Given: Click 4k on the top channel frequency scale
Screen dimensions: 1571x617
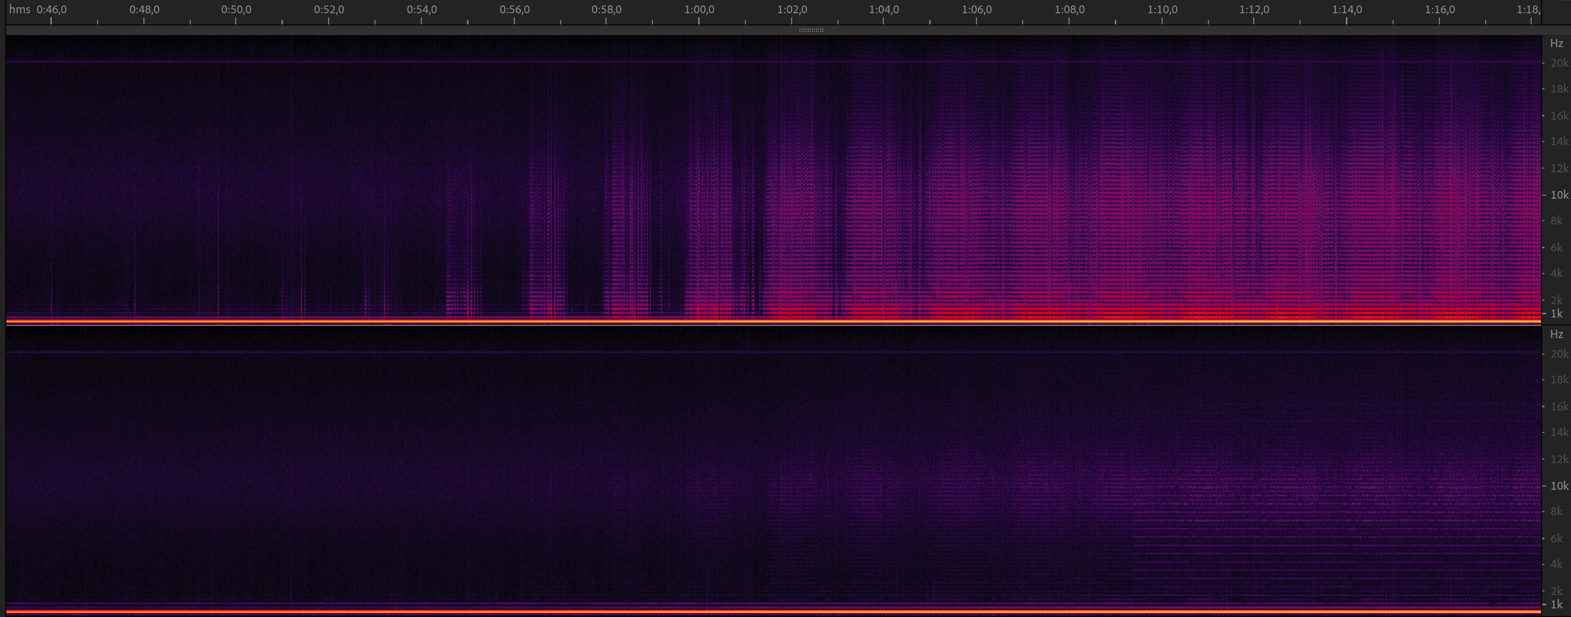Looking at the screenshot, I should tap(1556, 273).
